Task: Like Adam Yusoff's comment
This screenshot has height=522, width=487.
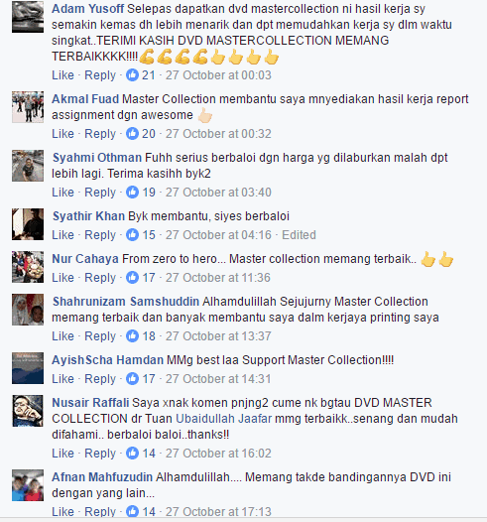Action: click(62, 75)
